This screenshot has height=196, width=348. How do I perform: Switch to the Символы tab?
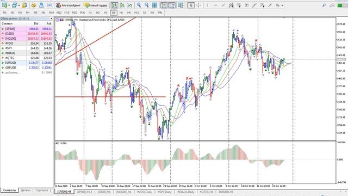10,190
